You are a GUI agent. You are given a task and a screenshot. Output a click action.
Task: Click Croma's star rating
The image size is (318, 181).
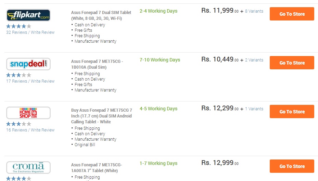19,179
